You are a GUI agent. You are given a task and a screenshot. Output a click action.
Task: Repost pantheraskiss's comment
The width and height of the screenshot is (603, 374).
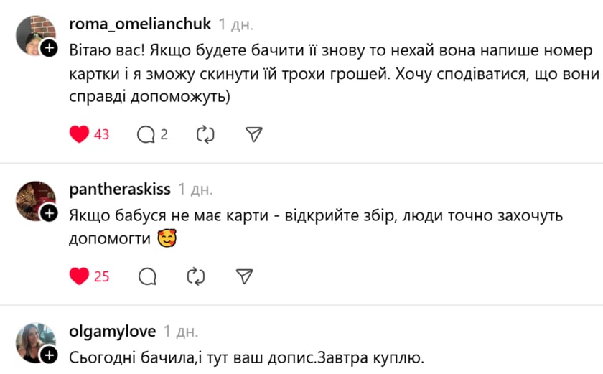click(195, 276)
